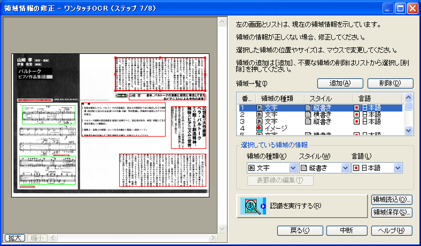Image resolution: width=421 pixels, height=246 pixels.
Task: Open the 領域の種類 dropdown
Action: coord(293,168)
